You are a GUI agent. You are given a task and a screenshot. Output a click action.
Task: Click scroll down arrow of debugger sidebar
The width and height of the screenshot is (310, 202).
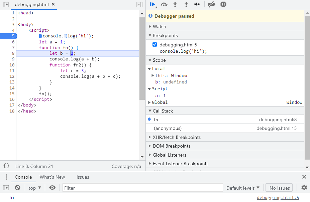[307, 168]
